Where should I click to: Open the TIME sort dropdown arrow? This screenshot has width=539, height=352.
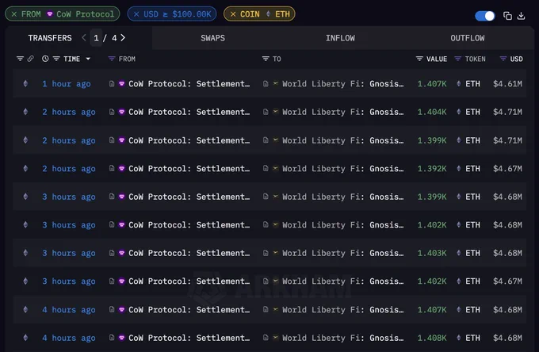pyautogui.click(x=88, y=59)
